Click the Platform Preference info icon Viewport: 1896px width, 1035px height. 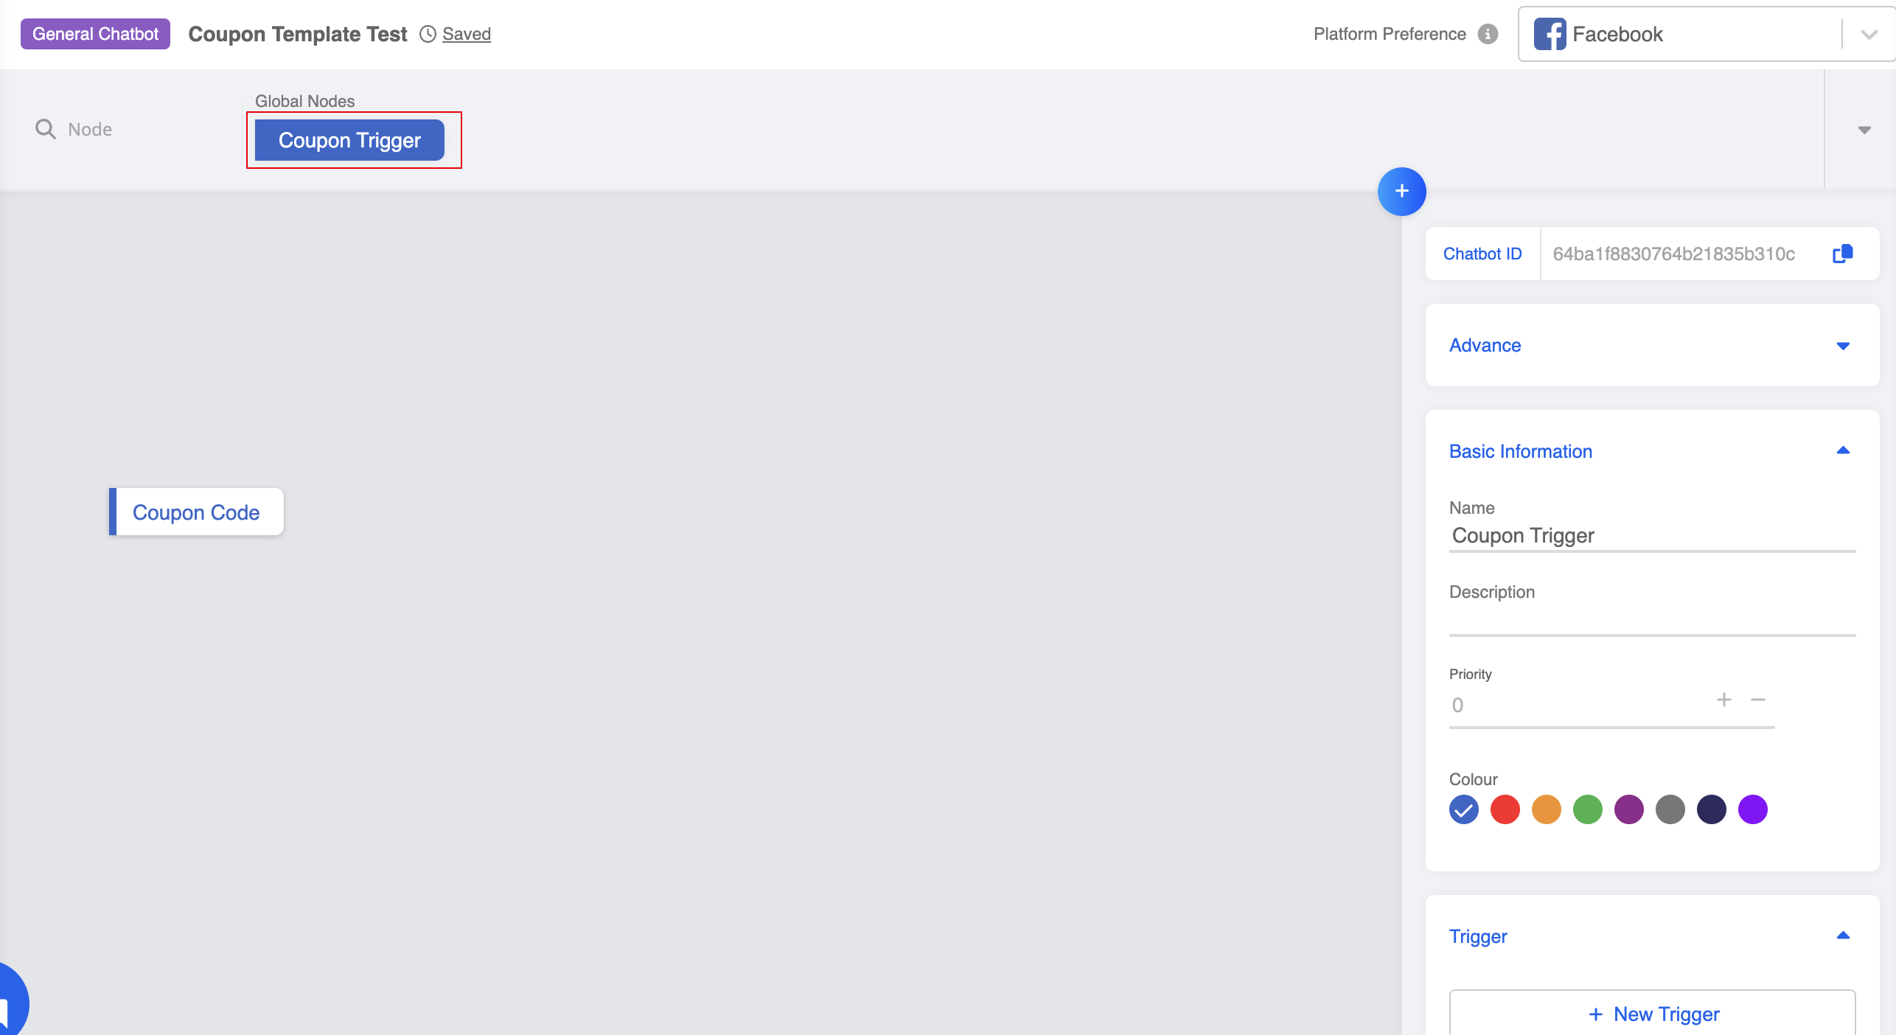[1488, 34]
